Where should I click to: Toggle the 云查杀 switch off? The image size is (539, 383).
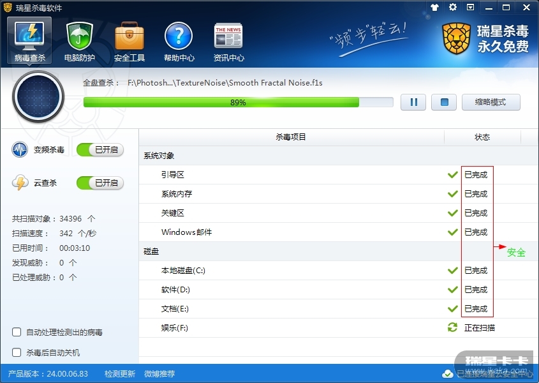pos(100,183)
